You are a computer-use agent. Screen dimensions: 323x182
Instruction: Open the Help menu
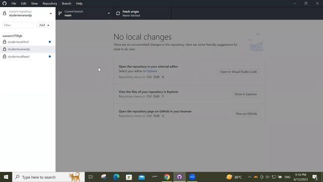[x=79, y=4]
